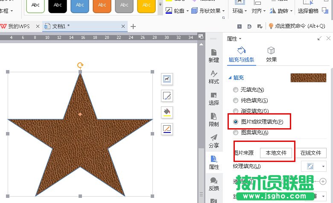Switch to the 我的WPS tab
Image resolution: width=333 pixels, height=203 pixels.
19,26
